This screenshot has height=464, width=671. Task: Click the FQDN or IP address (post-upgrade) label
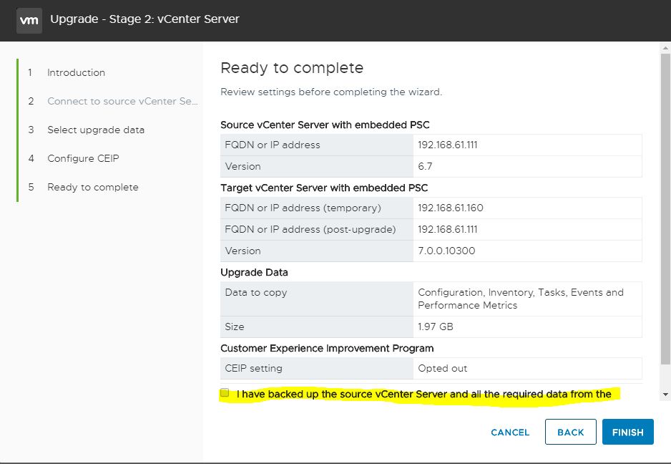coord(310,229)
